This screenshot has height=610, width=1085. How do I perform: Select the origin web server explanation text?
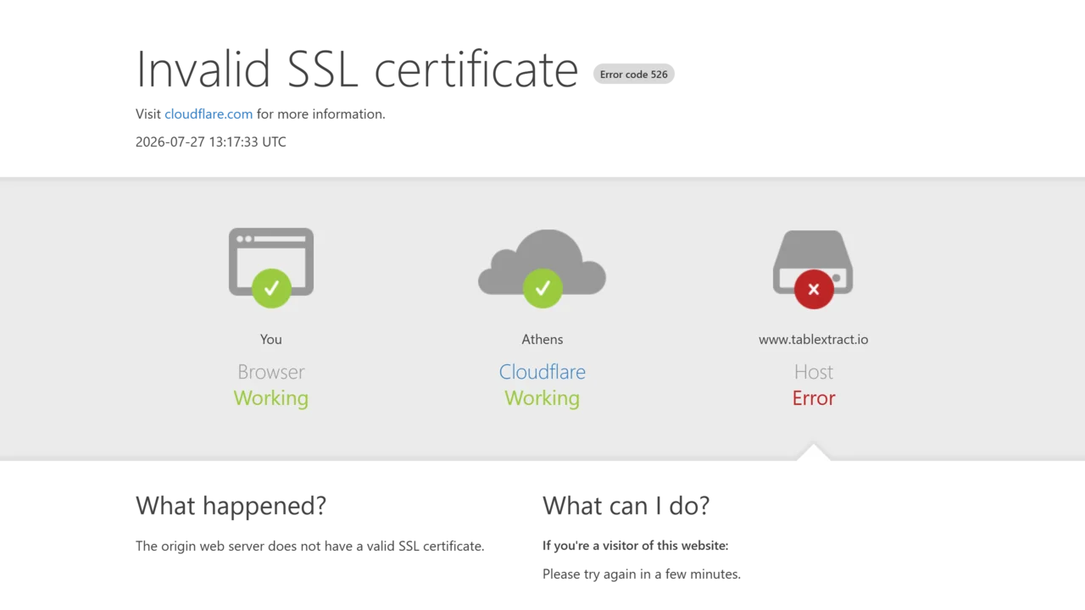click(x=310, y=546)
